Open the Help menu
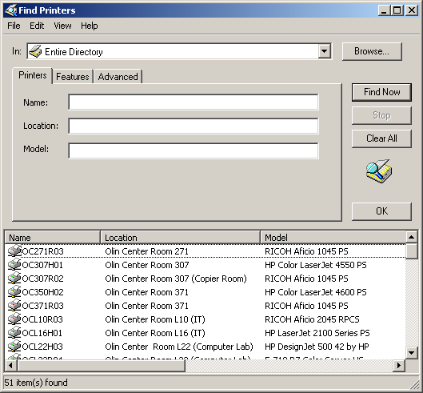 (x=90, y=26)
